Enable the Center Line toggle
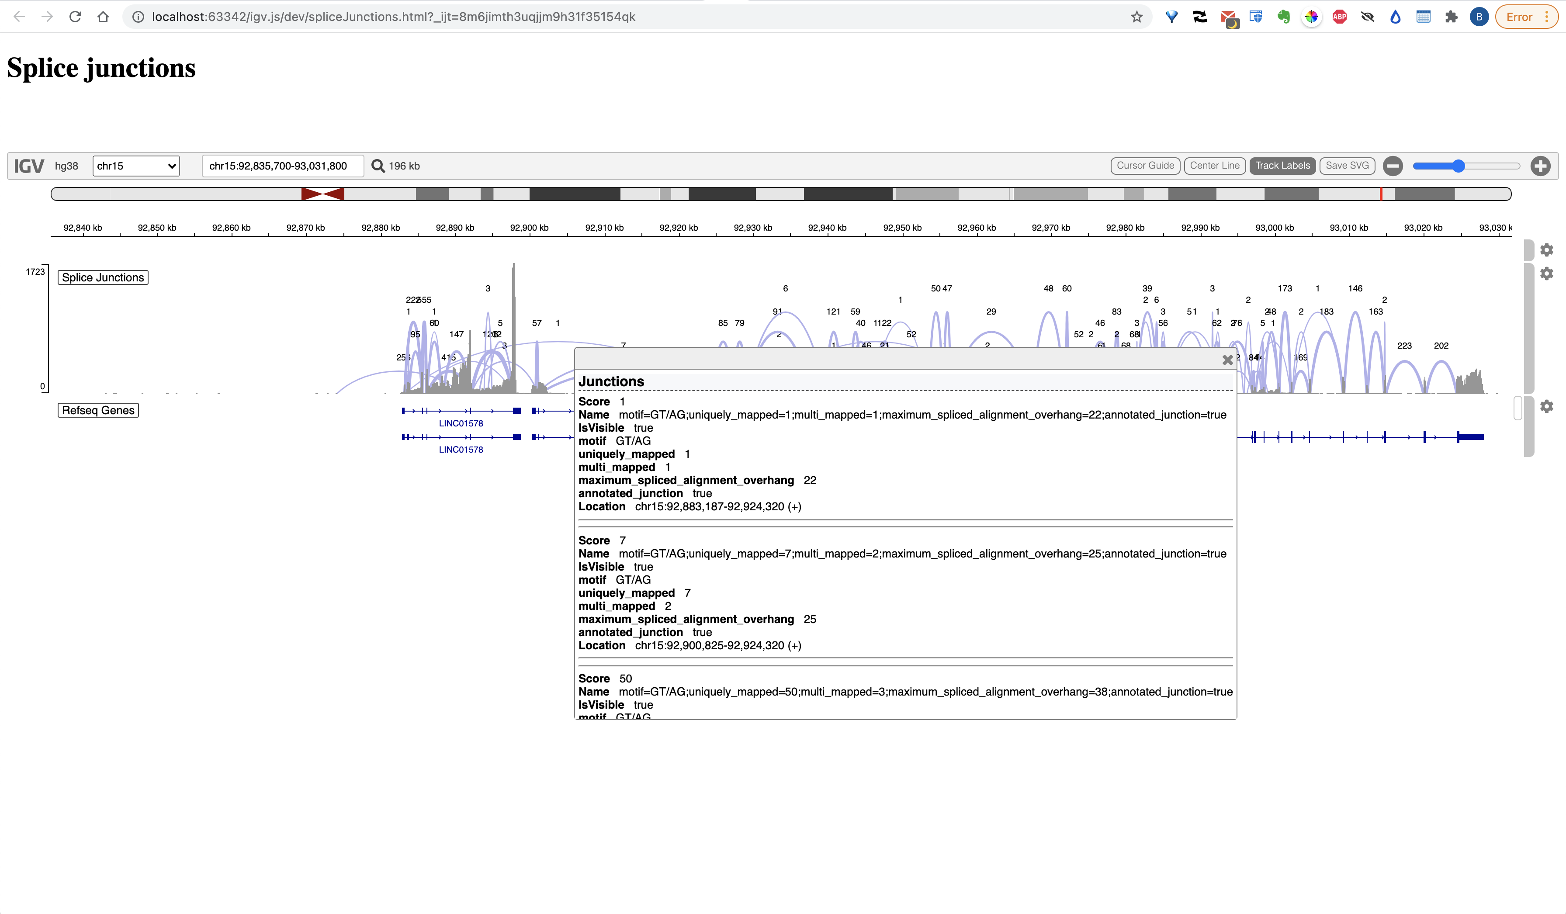 tap(1214, 166)
